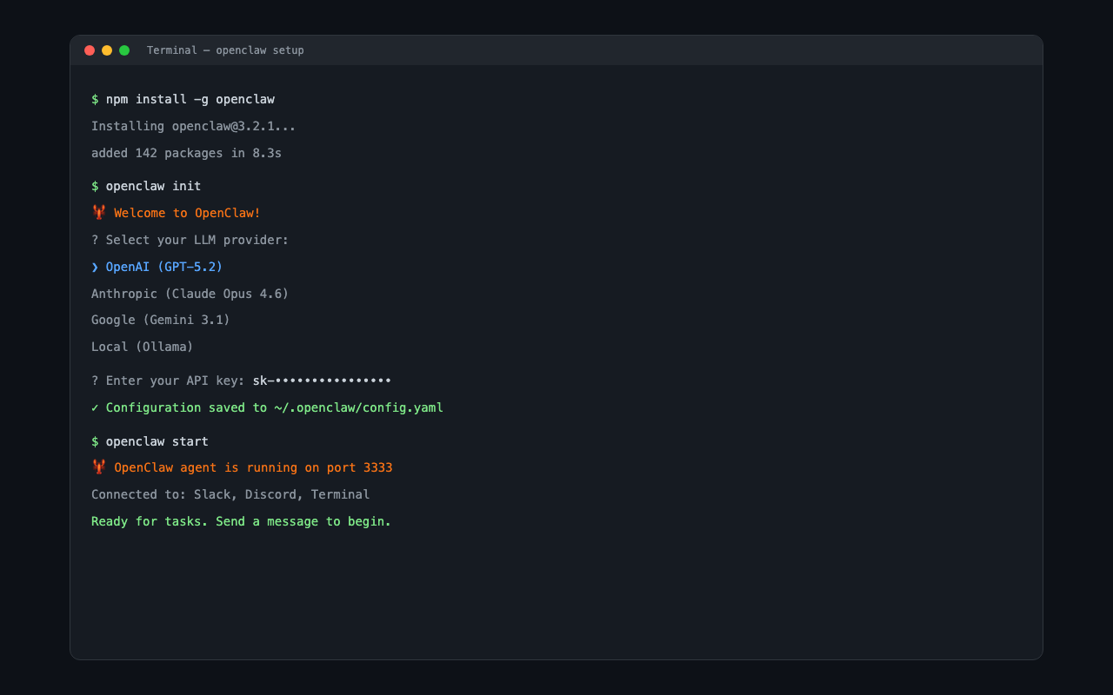Image resolution: width=1113 pixels, height=695 pixels.
Task: Click the "Terminal — openclaw setup" title tab
Action: (x=224, y=50)
